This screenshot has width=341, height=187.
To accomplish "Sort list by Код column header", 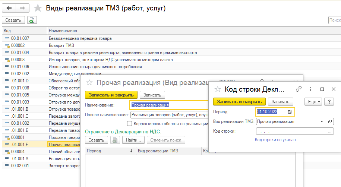I will coord(25,31).
